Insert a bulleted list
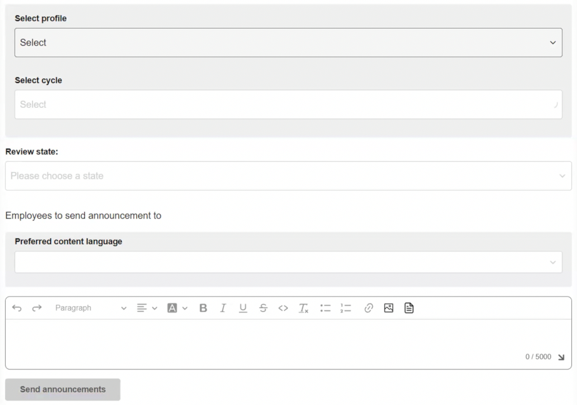The image size is (577, 405). (325, 308)
